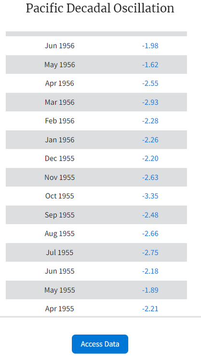The width and height of the screenshot is (201, 362).
Task: Select the Mar 1956 row label
Action: 60,102
